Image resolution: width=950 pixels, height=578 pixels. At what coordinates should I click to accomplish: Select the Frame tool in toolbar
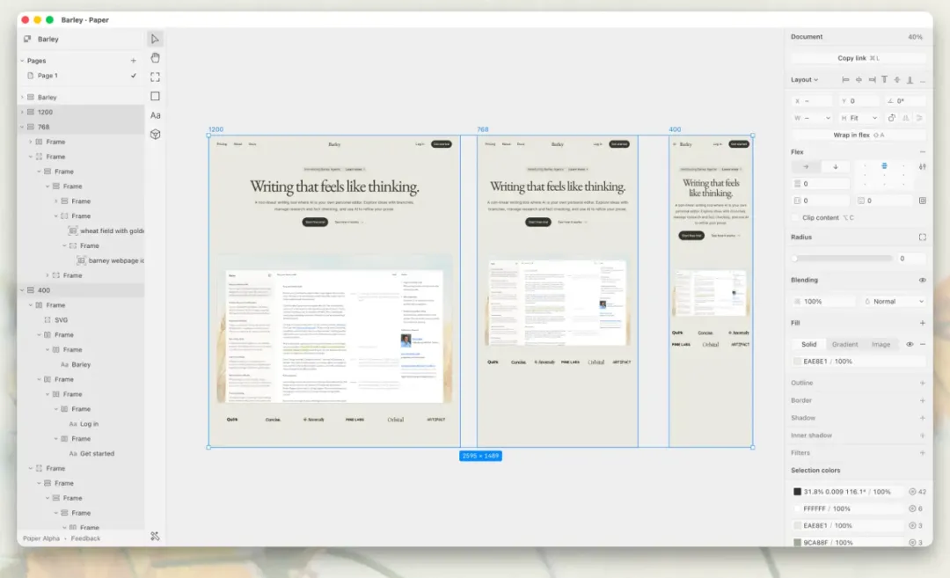coord(155,77)
